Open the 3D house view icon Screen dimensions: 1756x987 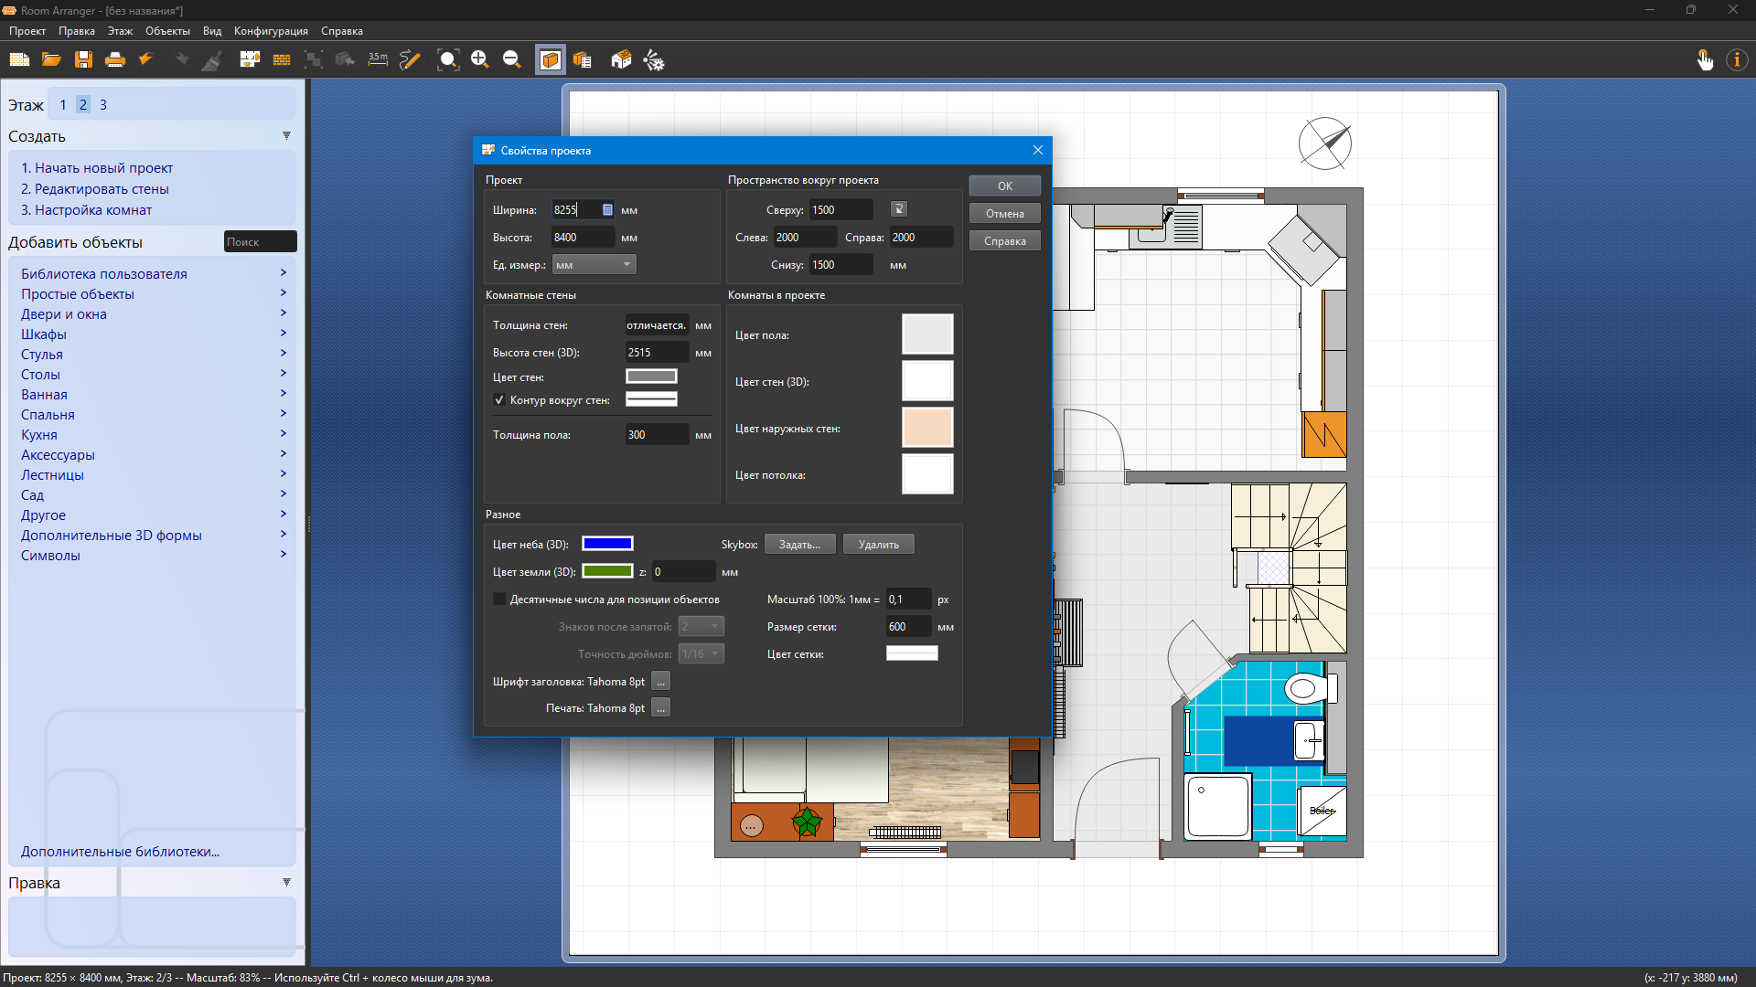[x=621, y=60]
